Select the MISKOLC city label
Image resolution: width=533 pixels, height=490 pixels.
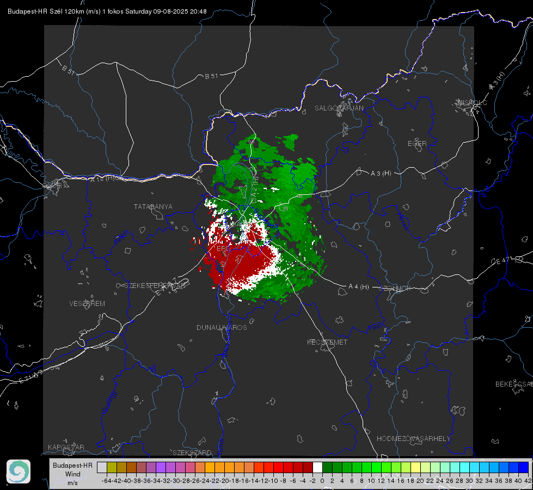(x=472, y=102)
